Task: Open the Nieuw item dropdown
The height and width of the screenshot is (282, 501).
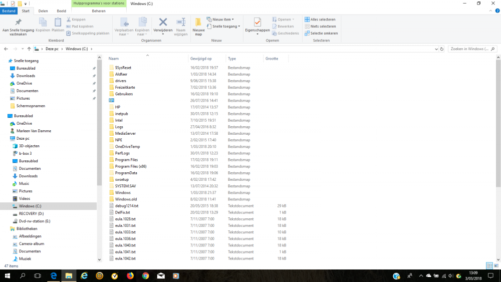Action: [221, 20]
